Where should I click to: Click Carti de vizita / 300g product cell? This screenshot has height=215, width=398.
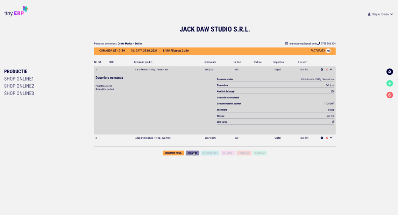152,70
